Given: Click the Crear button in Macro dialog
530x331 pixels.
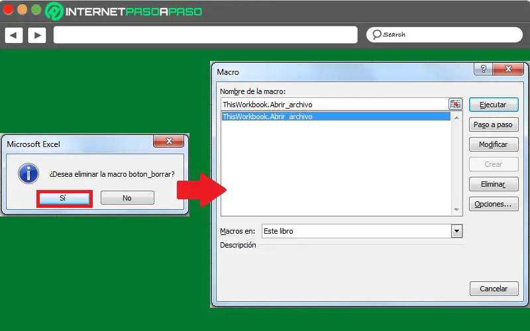Looking at the screenshot, I should point(494,164).
